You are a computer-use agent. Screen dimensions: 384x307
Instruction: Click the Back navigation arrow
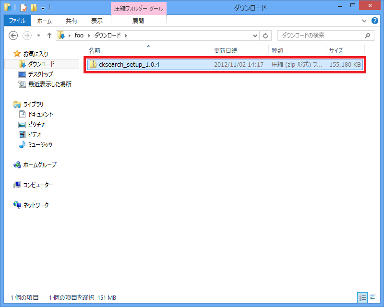coord(13,35)
